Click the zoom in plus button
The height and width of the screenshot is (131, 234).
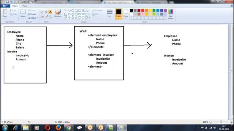(x=231, y=122)
